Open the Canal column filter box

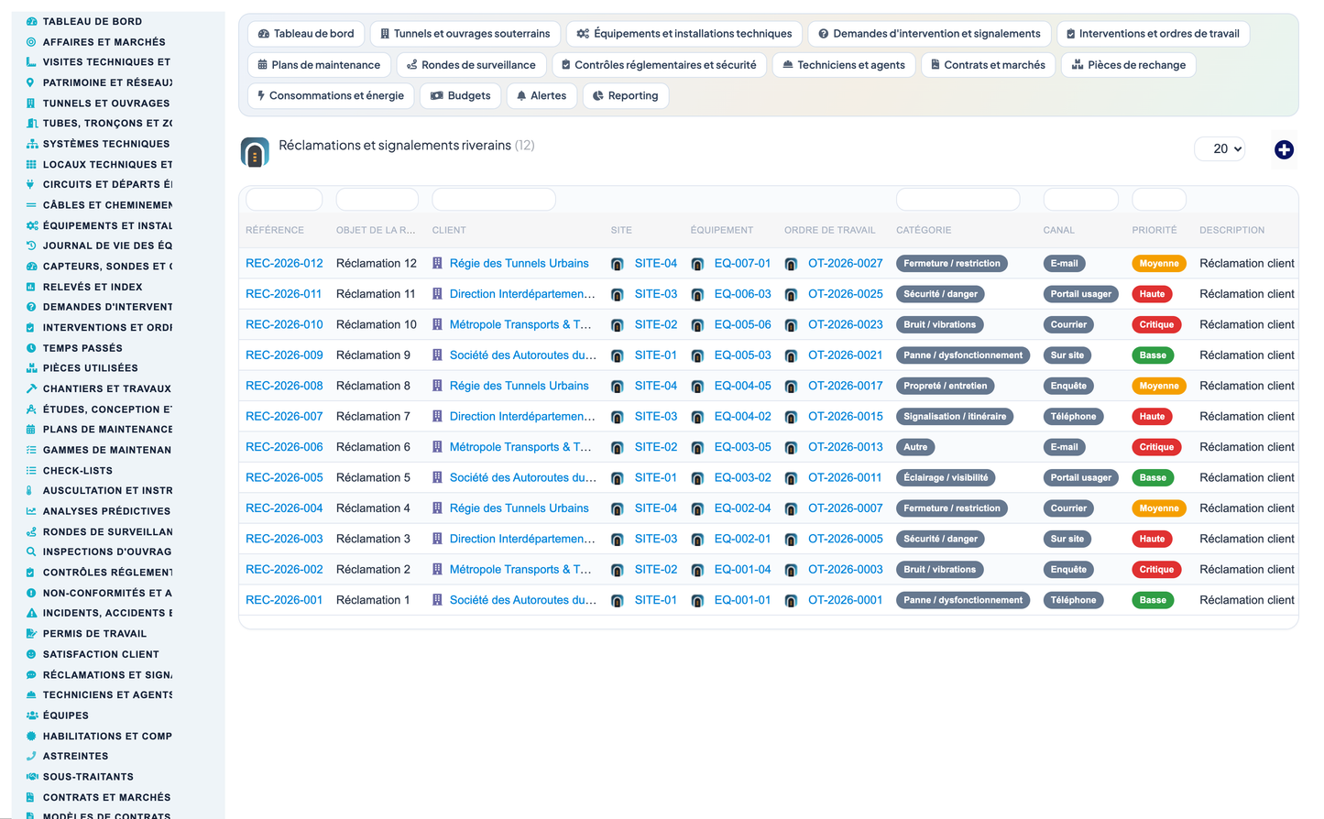(x=1080, y=200)
